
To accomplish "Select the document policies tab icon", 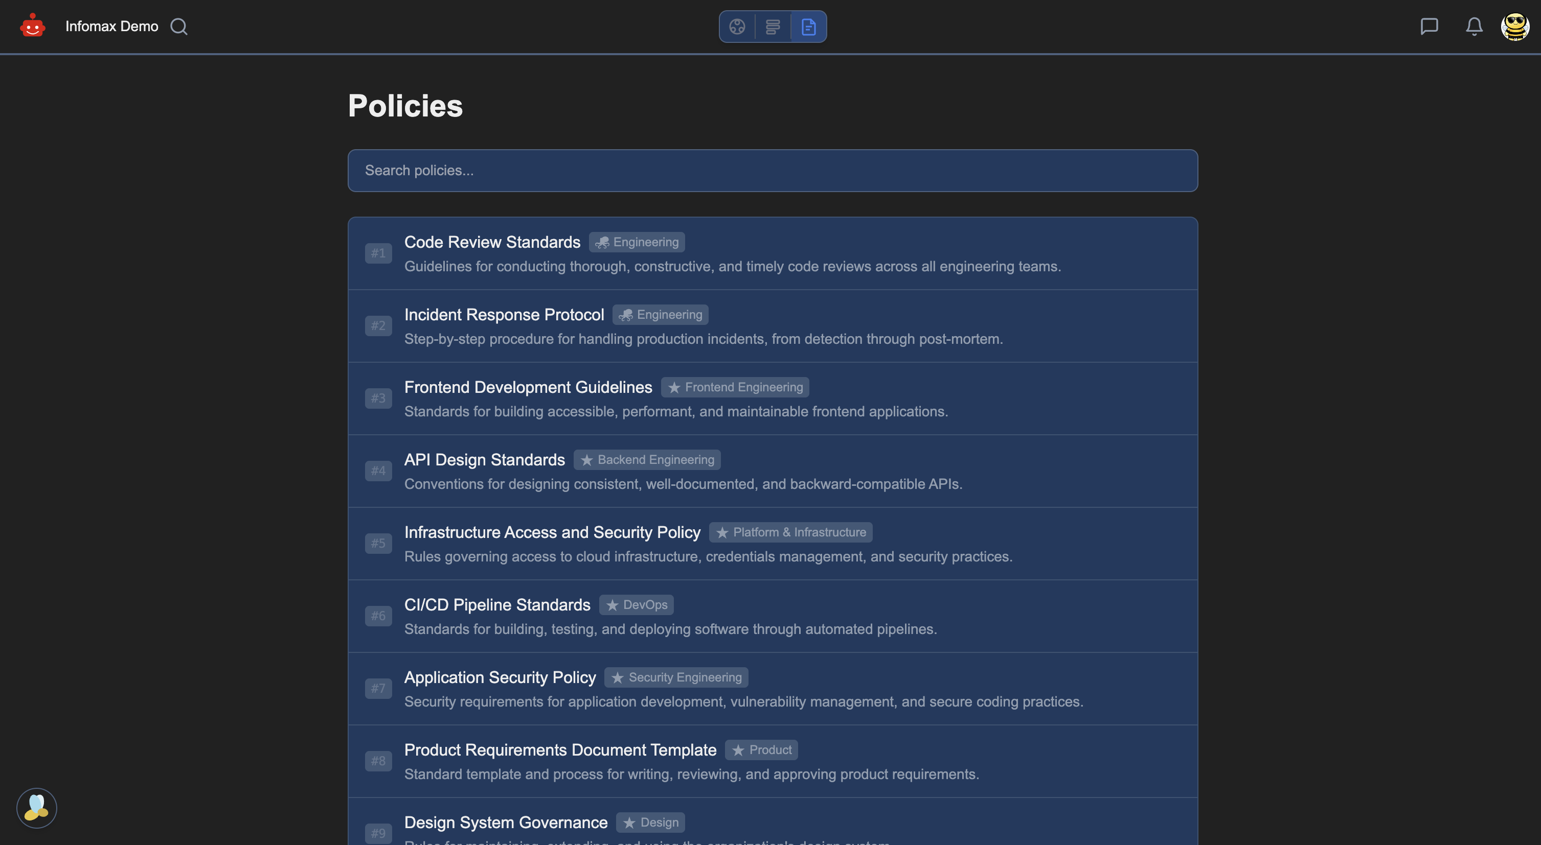I will [808, 26].
